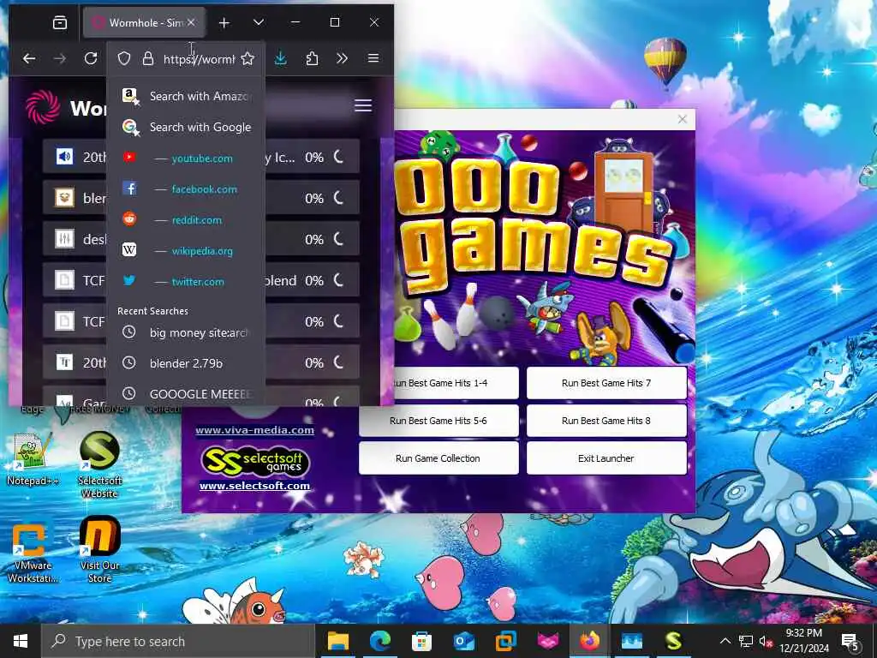
Task: Click the volume speaker tray icon
Action: point(765,641)
